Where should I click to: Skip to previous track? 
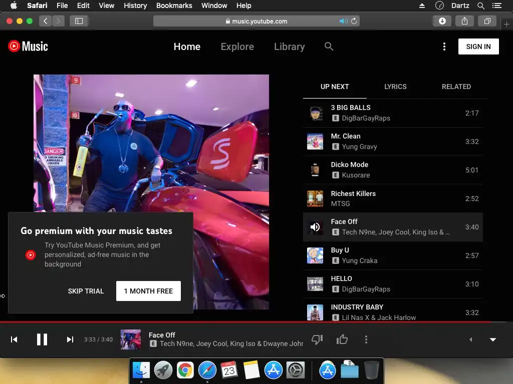click(x=14, y=339)
